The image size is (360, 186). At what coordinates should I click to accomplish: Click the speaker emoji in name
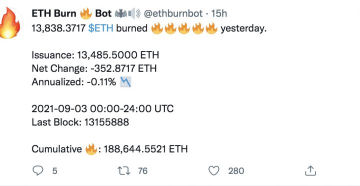tap(134, 14)
